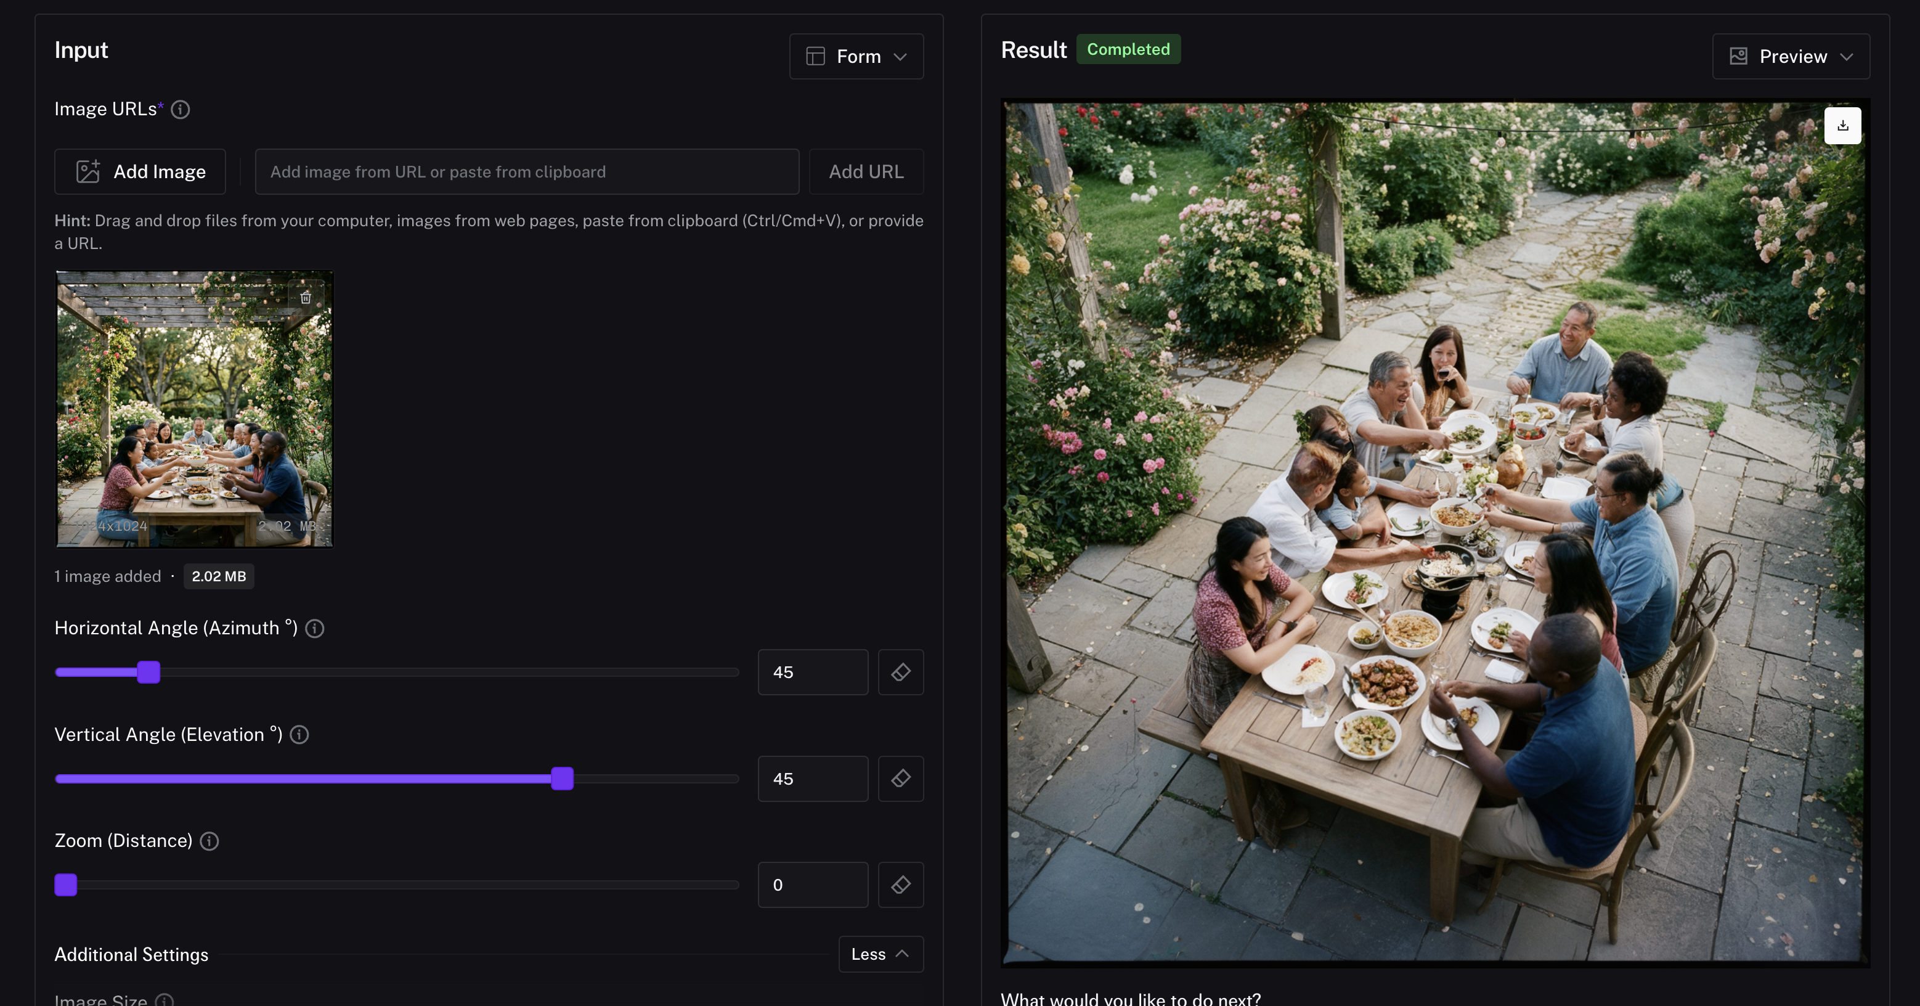
Task: Reset the Vertical Angle value
Action: [x=900, y=779]
